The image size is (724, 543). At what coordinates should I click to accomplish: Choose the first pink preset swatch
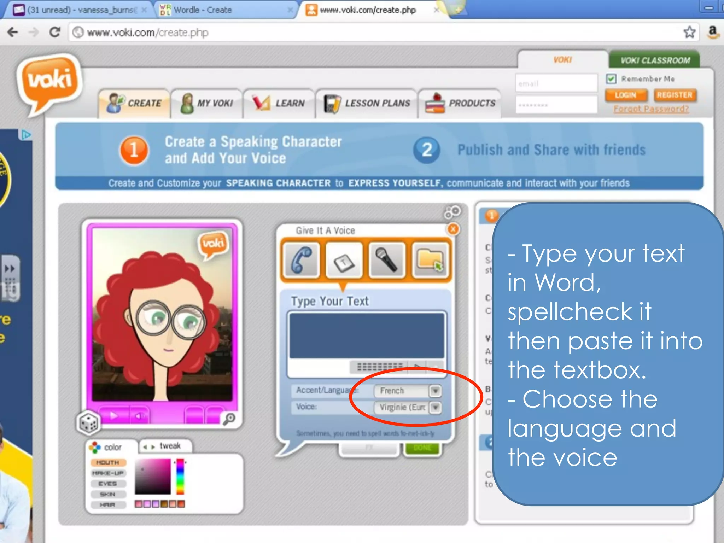138,504
